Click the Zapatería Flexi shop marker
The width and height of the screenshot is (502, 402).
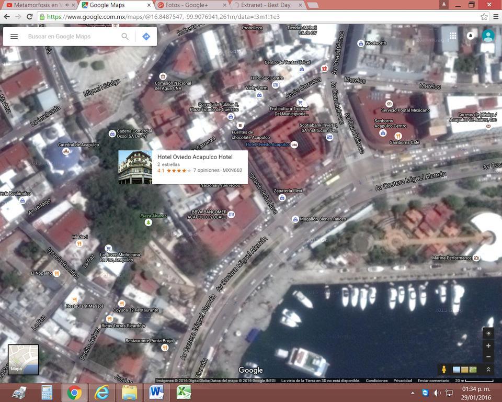point(282,197)
